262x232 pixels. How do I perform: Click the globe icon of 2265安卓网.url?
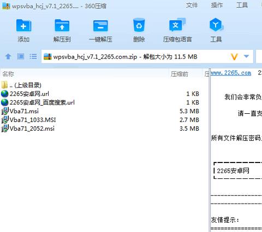5,94
